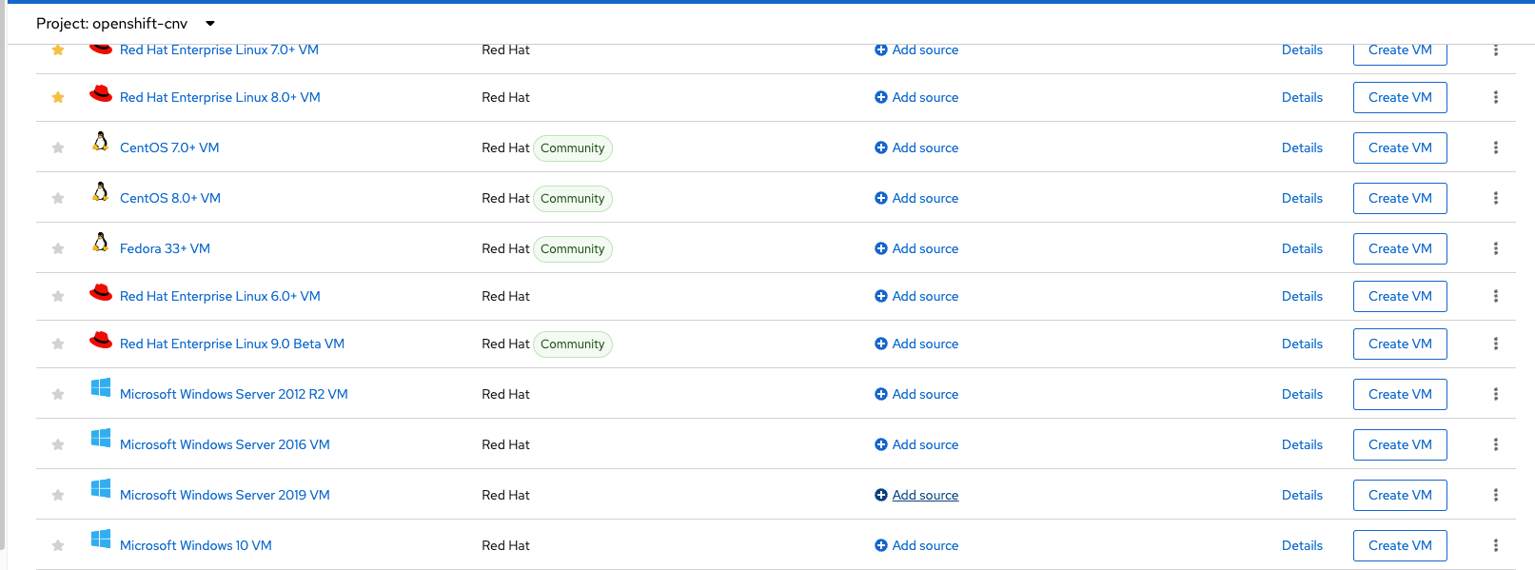This screenshot has width=1535, height=570.
Task: Open kebab menu for CentOS 8.0+ VM
Action: tap(1496, 198)
